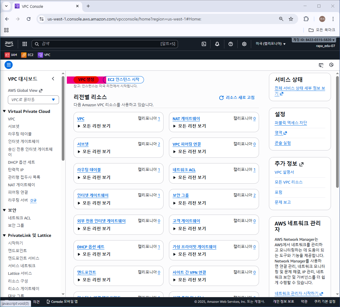Open the notifications bell
Screen dimensions: 340x307
(x=217, y=44)
